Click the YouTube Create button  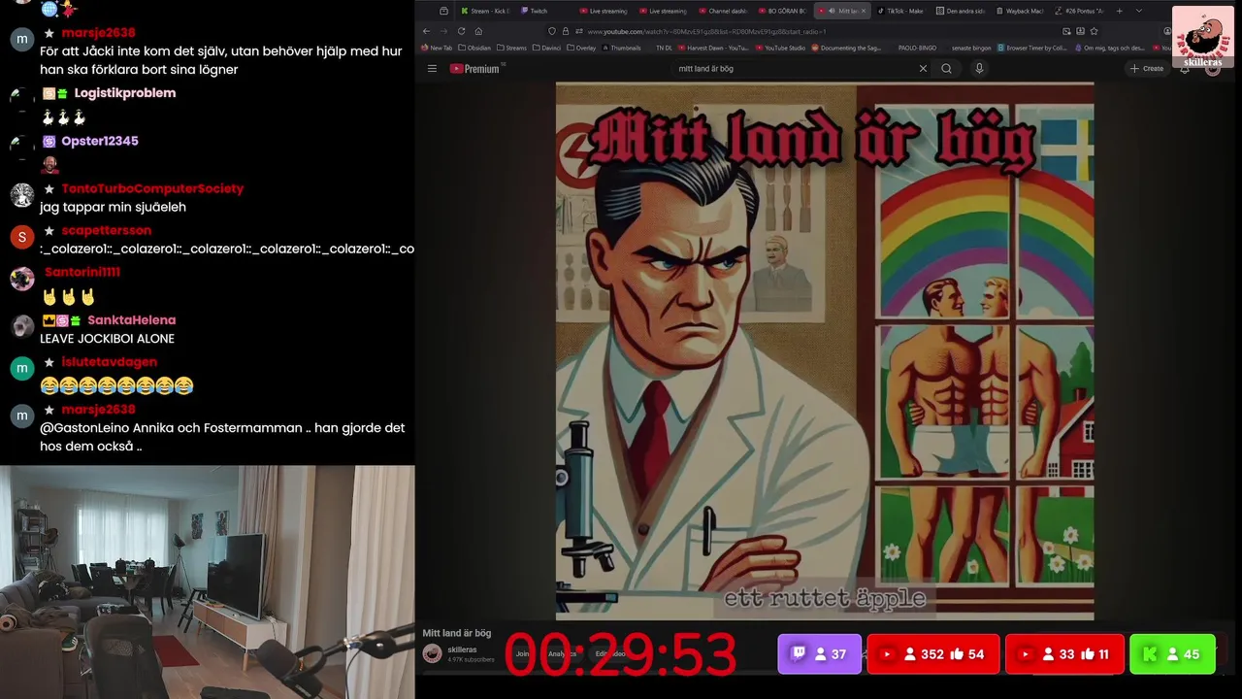click(1147, 69)
